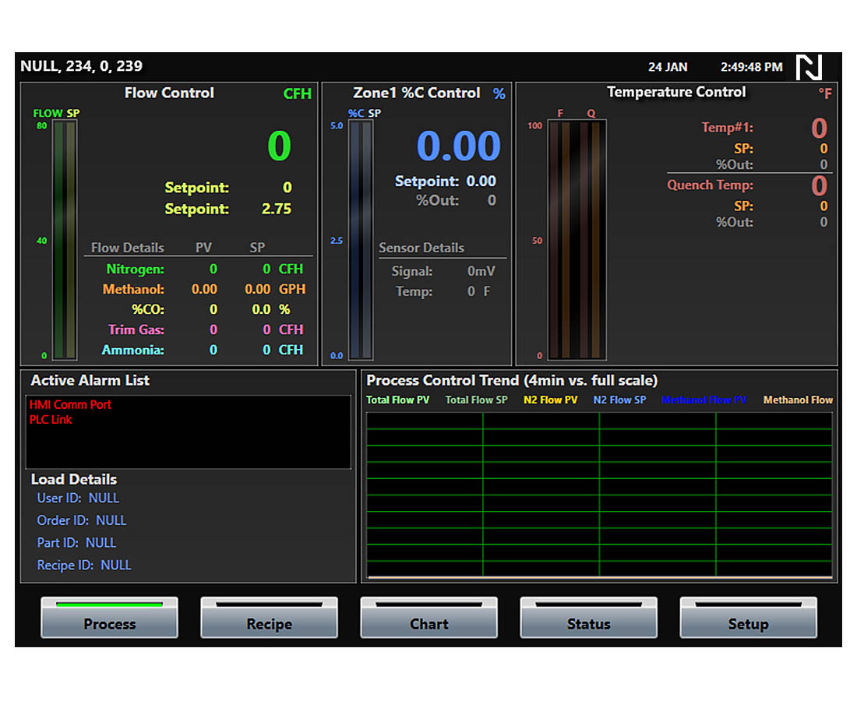Click the N logo in the top-right corner
This screenshot has height=701, width=857.
pos(809,67)
